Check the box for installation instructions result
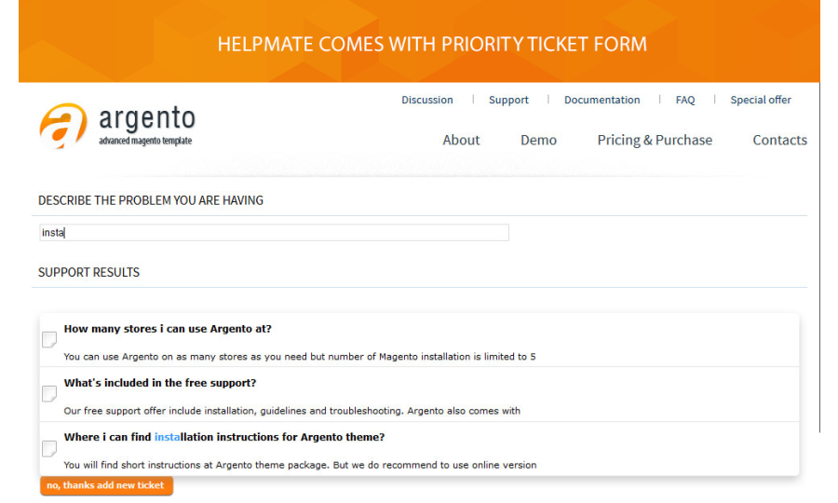The width and height of the screenshot is (838, 503). pyautogui.click(x=49, y=449)
